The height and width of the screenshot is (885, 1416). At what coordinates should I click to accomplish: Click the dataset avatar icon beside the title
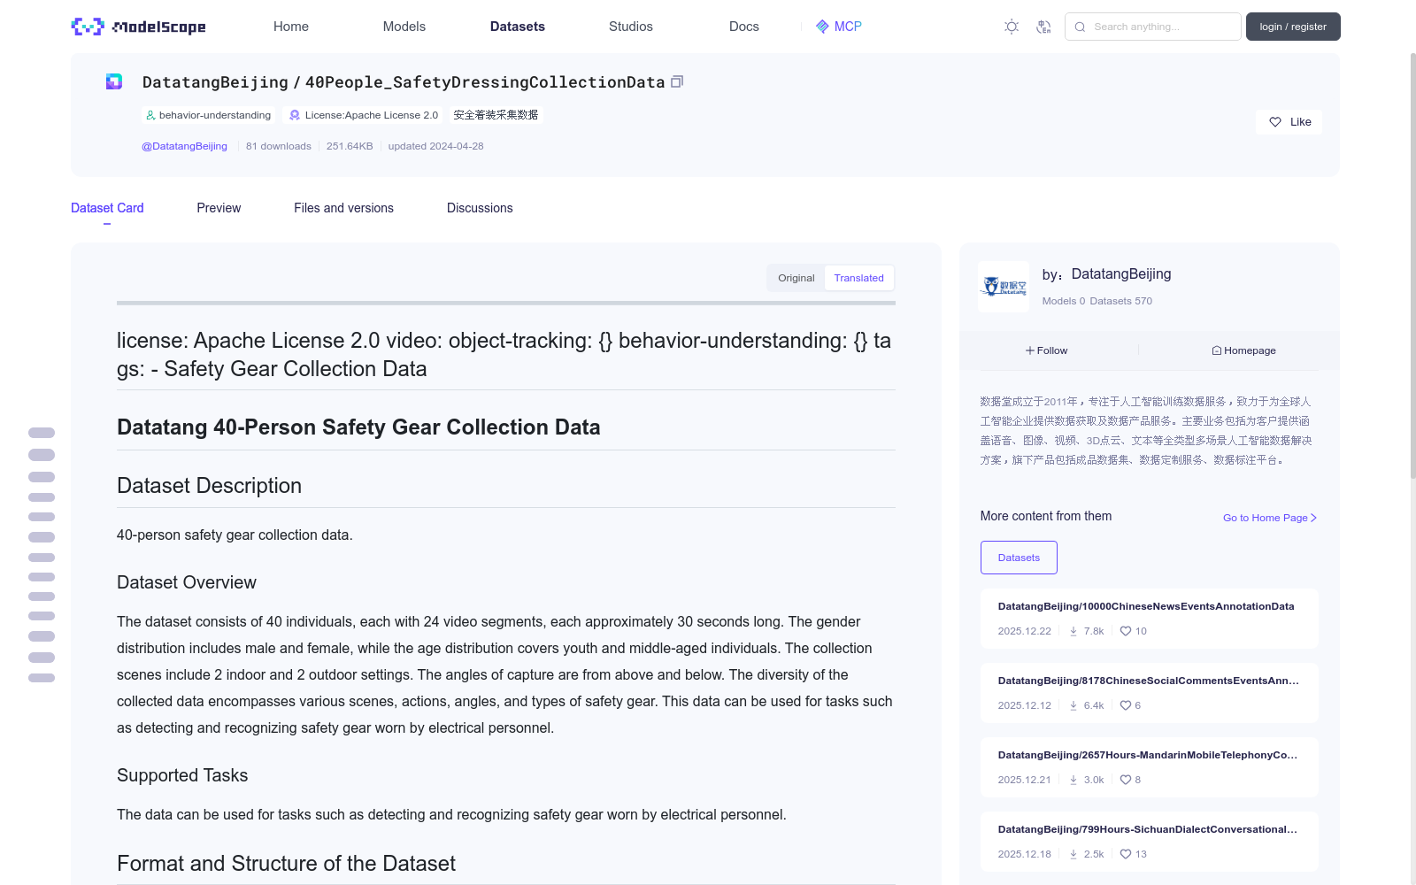[x=114, y=81]
